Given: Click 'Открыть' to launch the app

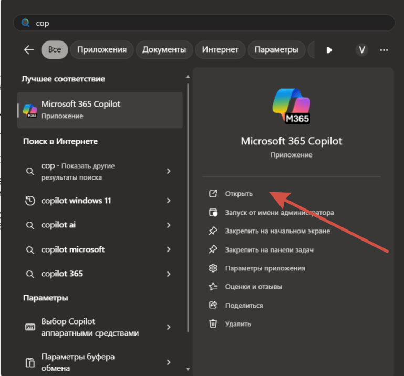Looking at the screenshot, I should point(239,194).
